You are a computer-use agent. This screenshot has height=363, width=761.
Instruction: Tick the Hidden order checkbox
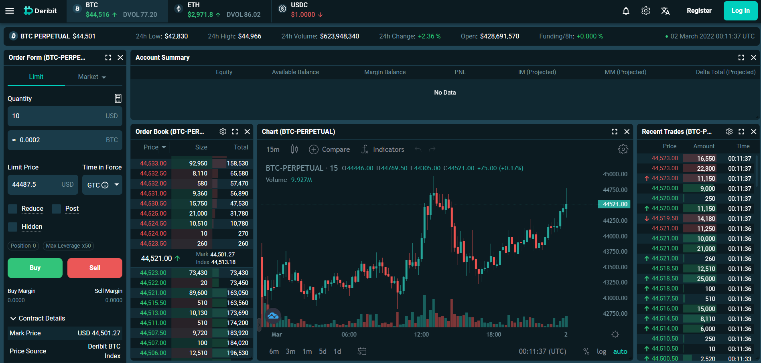point(13,227)
